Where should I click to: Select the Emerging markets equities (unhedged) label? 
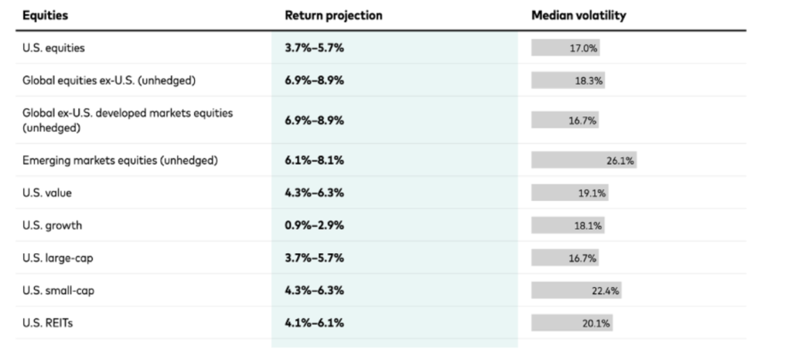point(120,160)
